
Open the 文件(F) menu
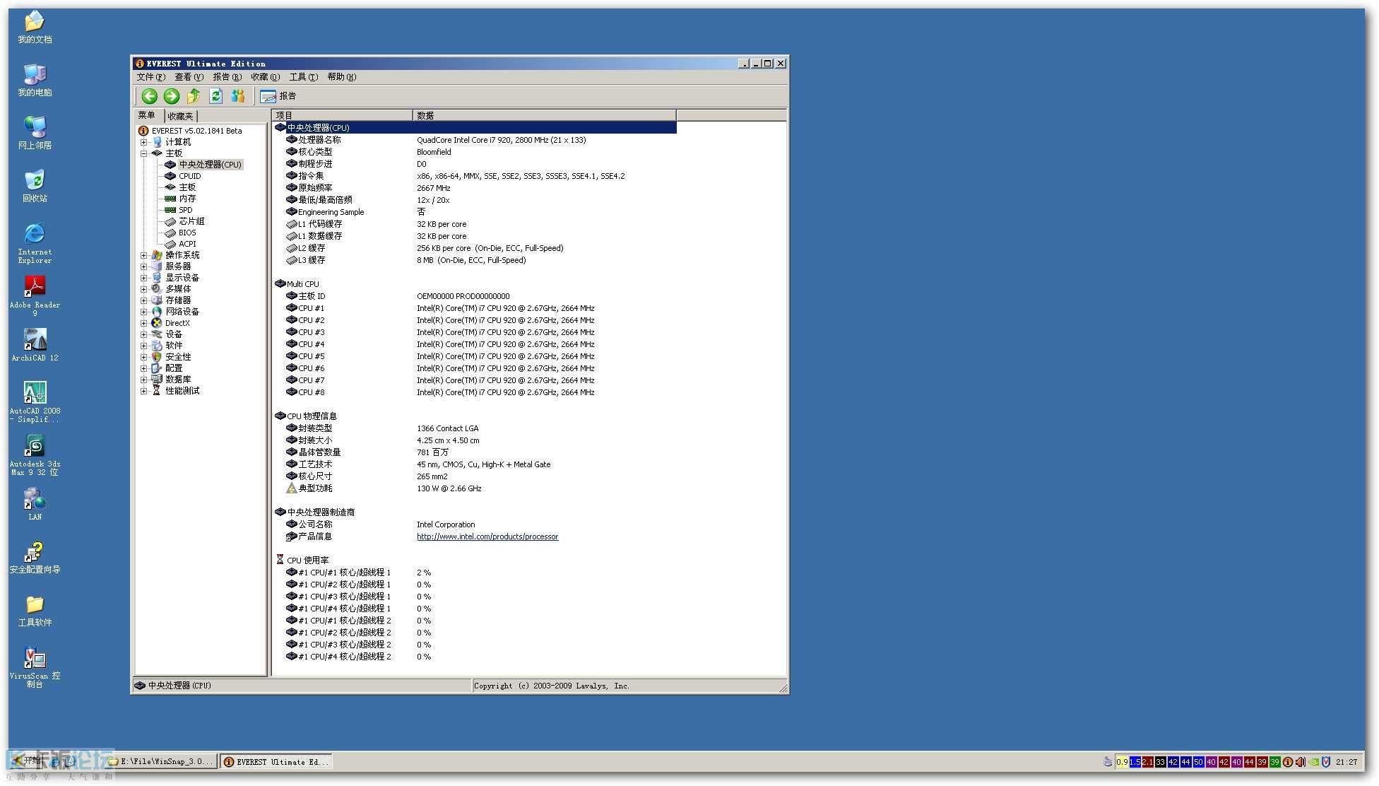coord(151,77)
